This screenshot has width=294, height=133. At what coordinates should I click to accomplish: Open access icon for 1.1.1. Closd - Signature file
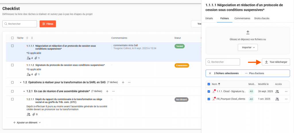277,92
